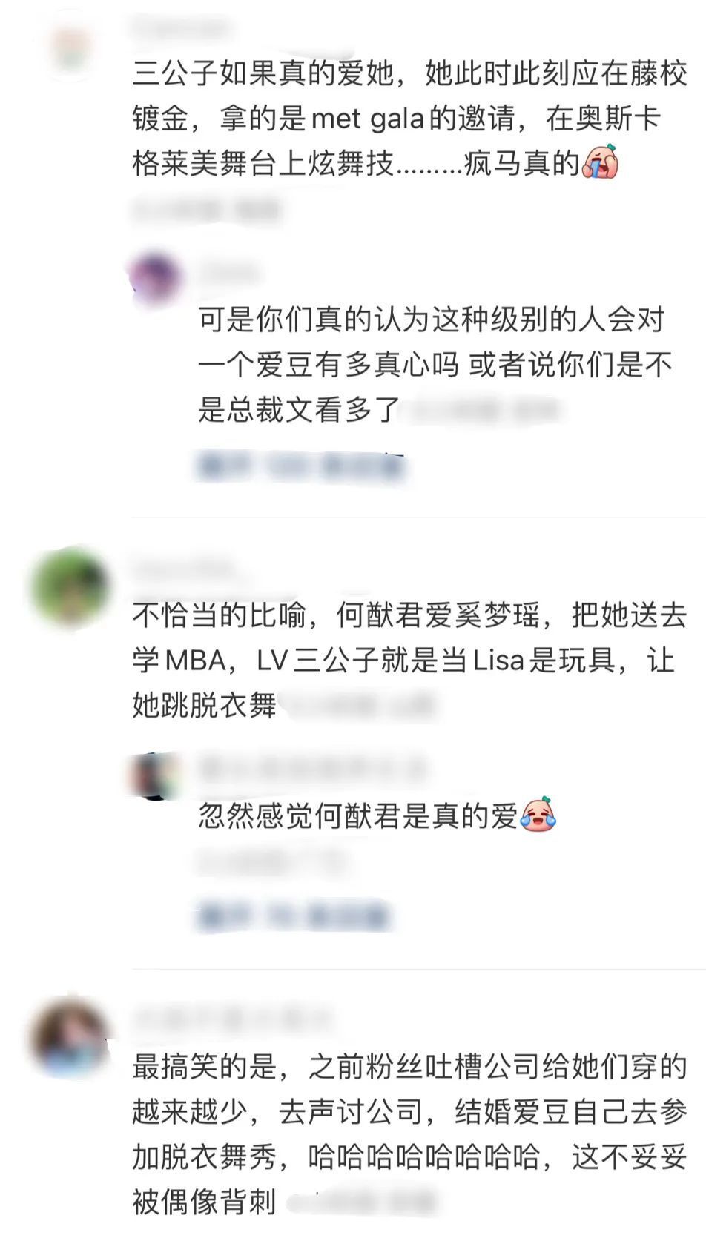Viewport: 706px width, 1241px height.
Task: Tap the laugh-cry emoji after 何猷君是真的爱
Action: click(x=538, y=815)
